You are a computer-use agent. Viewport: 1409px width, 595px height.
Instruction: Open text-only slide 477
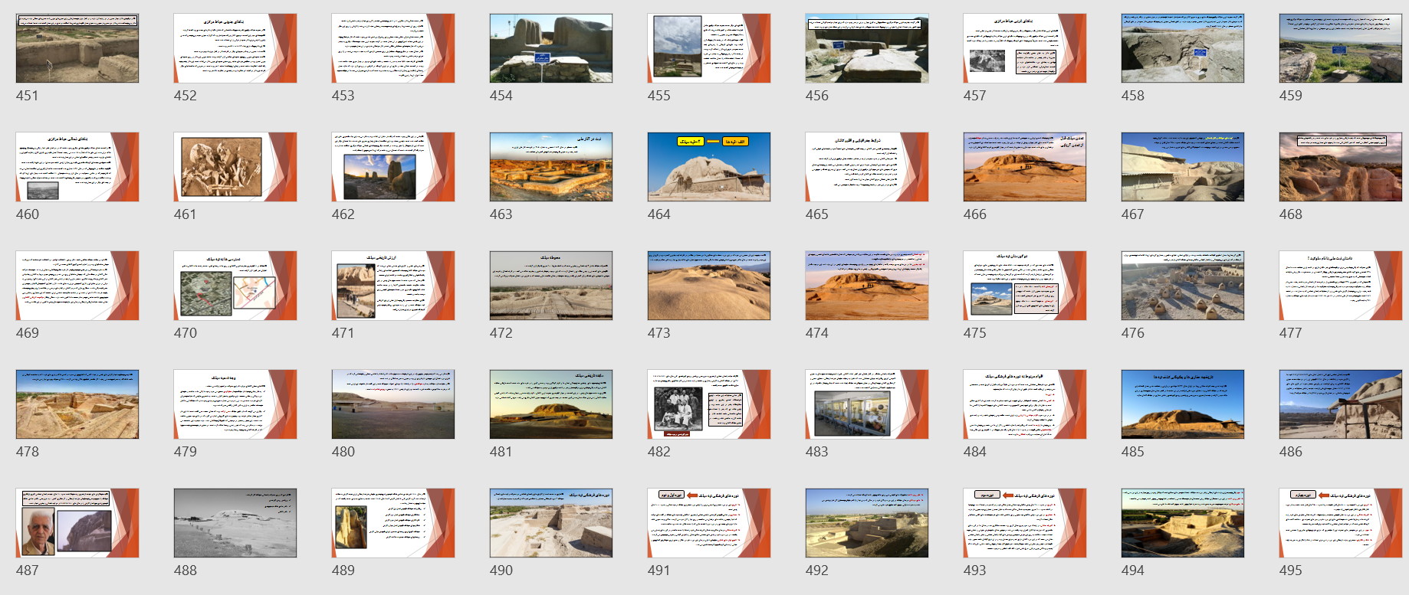click(x=1340, y=286)
